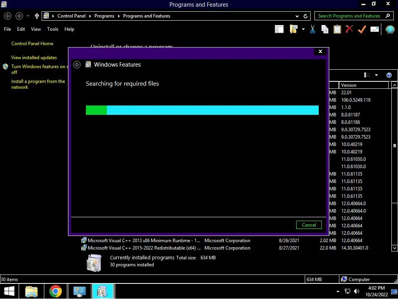
Task: Expand the chevron before Control Panel breadcrumb
Action: click(53, 16)
